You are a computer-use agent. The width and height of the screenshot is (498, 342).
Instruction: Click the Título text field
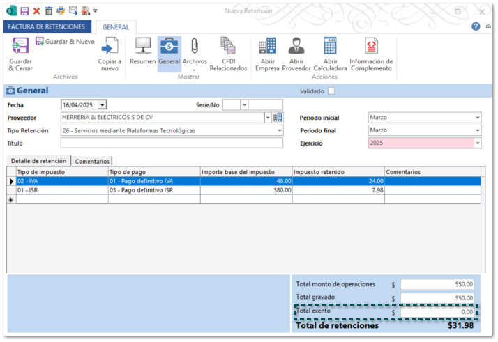click(x=172, y=143)
